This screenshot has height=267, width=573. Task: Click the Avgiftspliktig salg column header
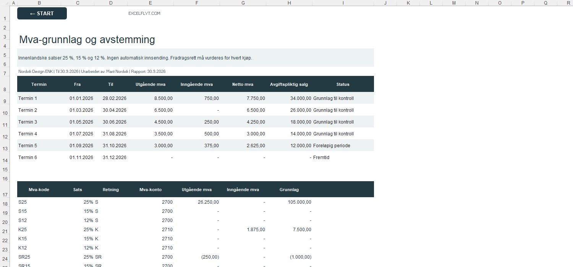289,84
